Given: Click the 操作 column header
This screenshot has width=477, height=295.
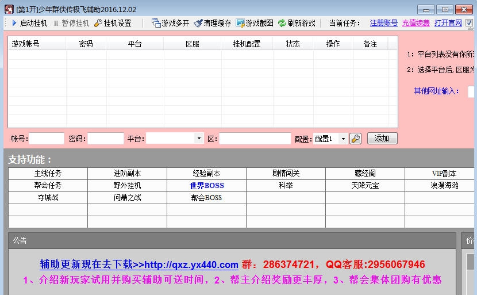Looking at the screenshot, I should (333, 44).
